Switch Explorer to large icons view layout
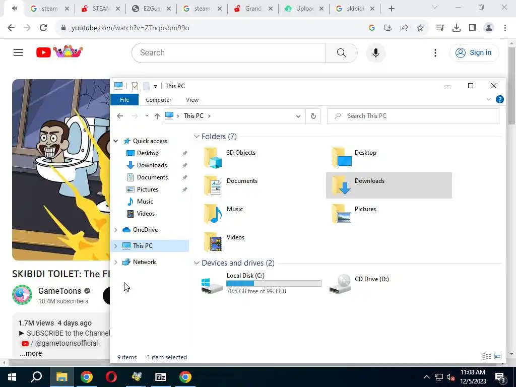This screenshot has width=516, height=387. 498,357
